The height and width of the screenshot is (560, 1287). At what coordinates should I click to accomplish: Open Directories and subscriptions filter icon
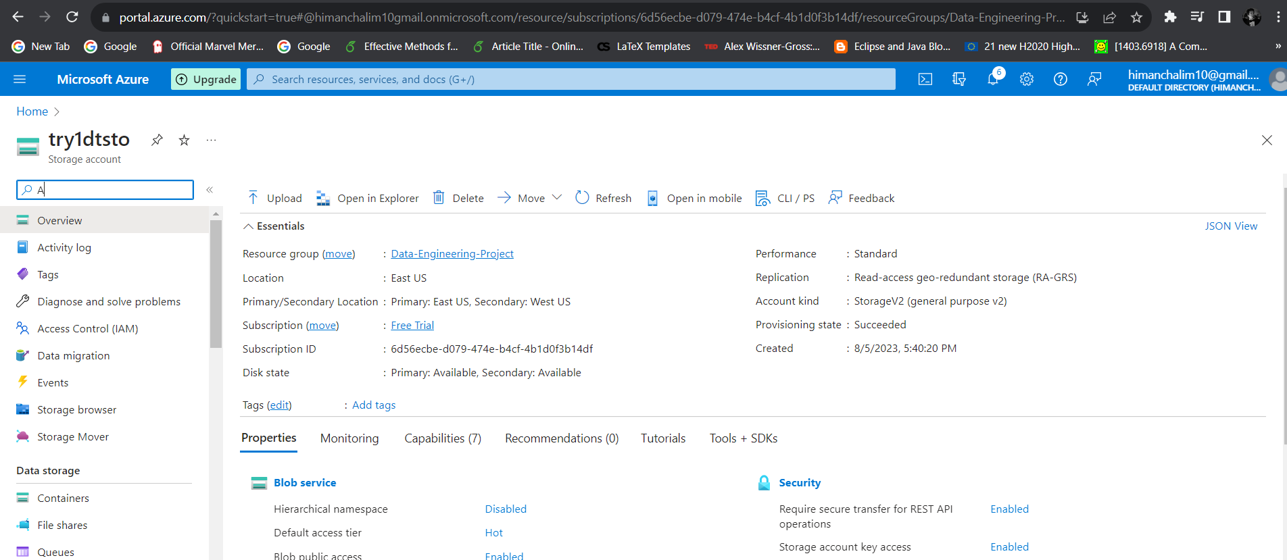959,79
